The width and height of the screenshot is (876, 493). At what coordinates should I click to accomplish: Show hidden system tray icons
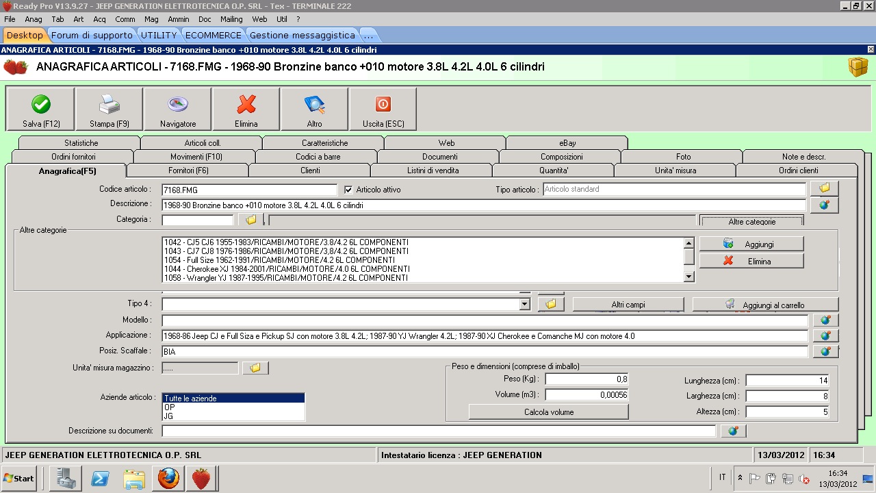pyautogui.click(x=739, y=477)
